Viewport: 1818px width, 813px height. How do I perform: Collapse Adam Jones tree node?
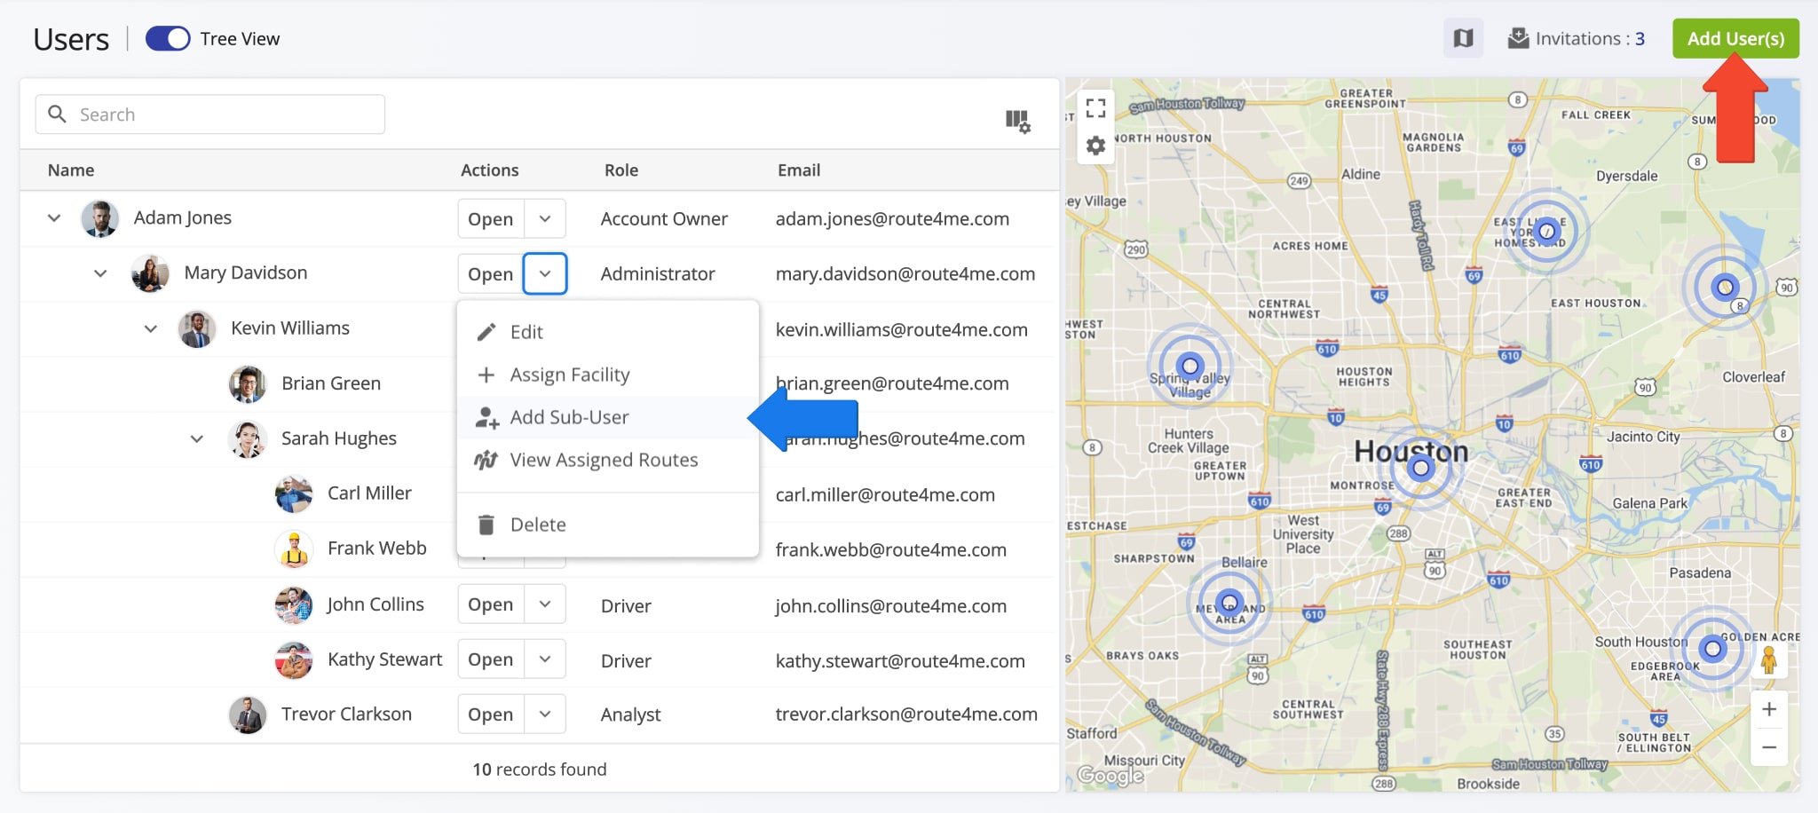(x=54, y=217)
